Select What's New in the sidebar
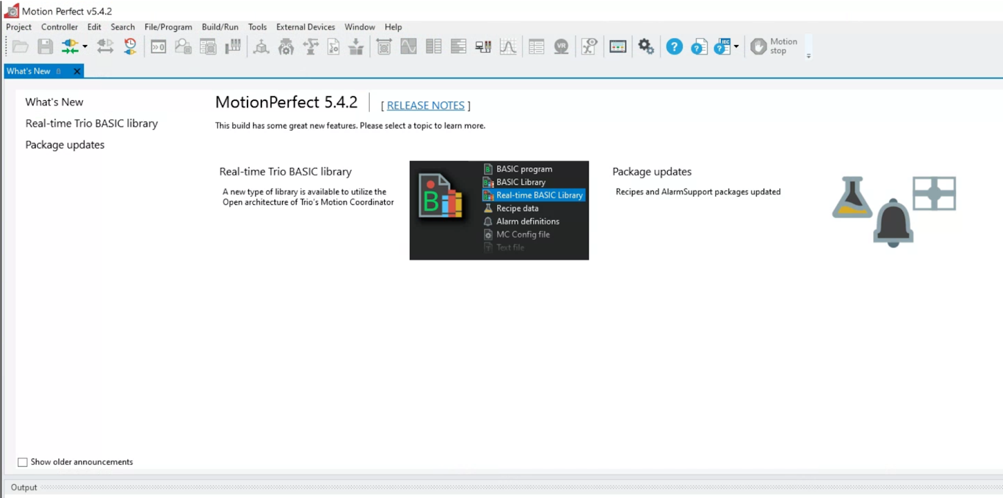The image size is (1003, 498). pyautogui.click(x=54, y=102)
